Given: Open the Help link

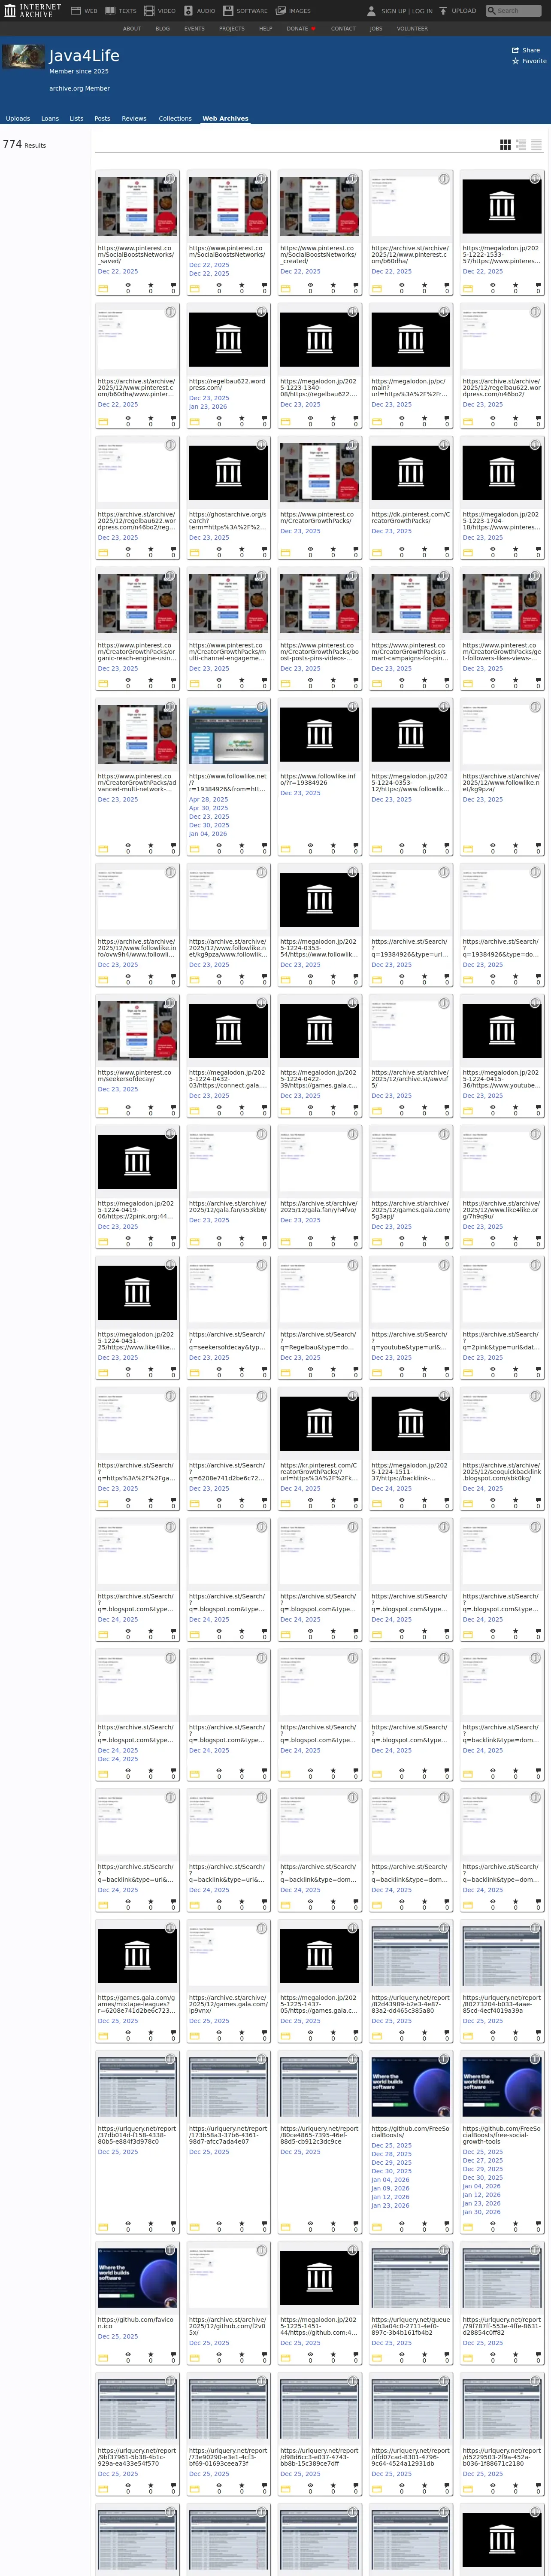Looking at the screenshot, I should [266, 29].
